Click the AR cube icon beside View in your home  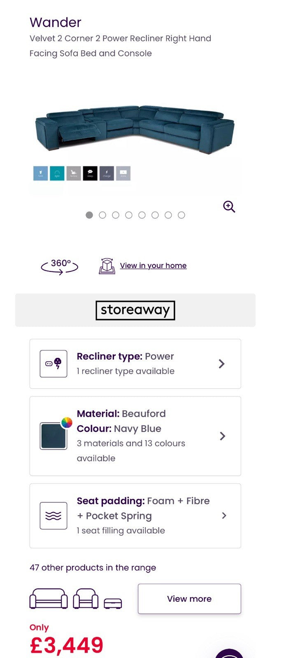107,266
